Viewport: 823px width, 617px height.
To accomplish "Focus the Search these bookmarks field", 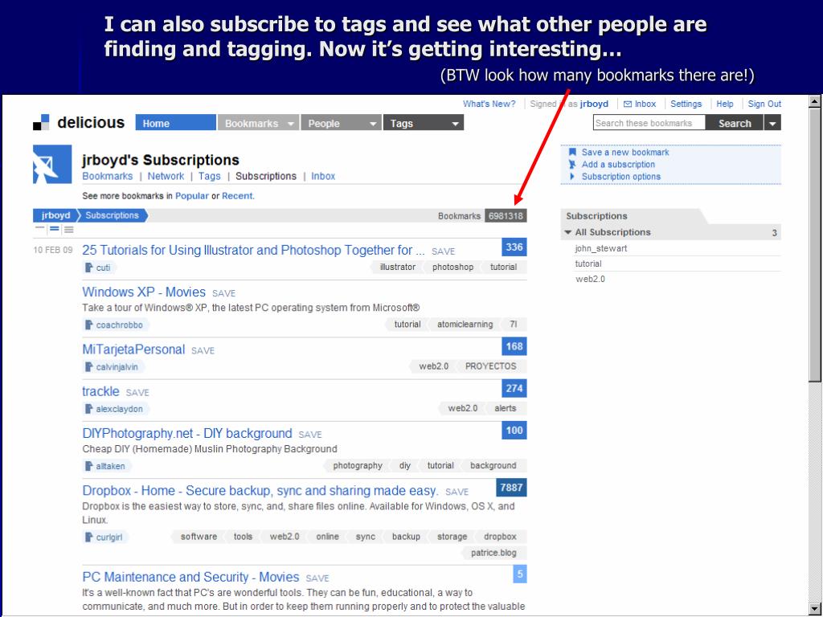I will click(649, 123).
